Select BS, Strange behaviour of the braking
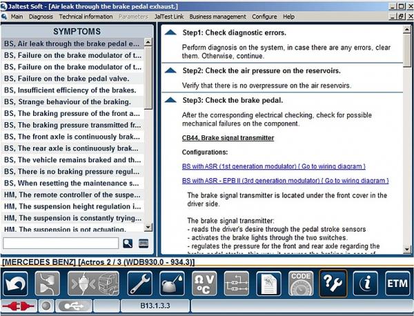The width and height of the screenshot is (414, 316). point(72,101)
